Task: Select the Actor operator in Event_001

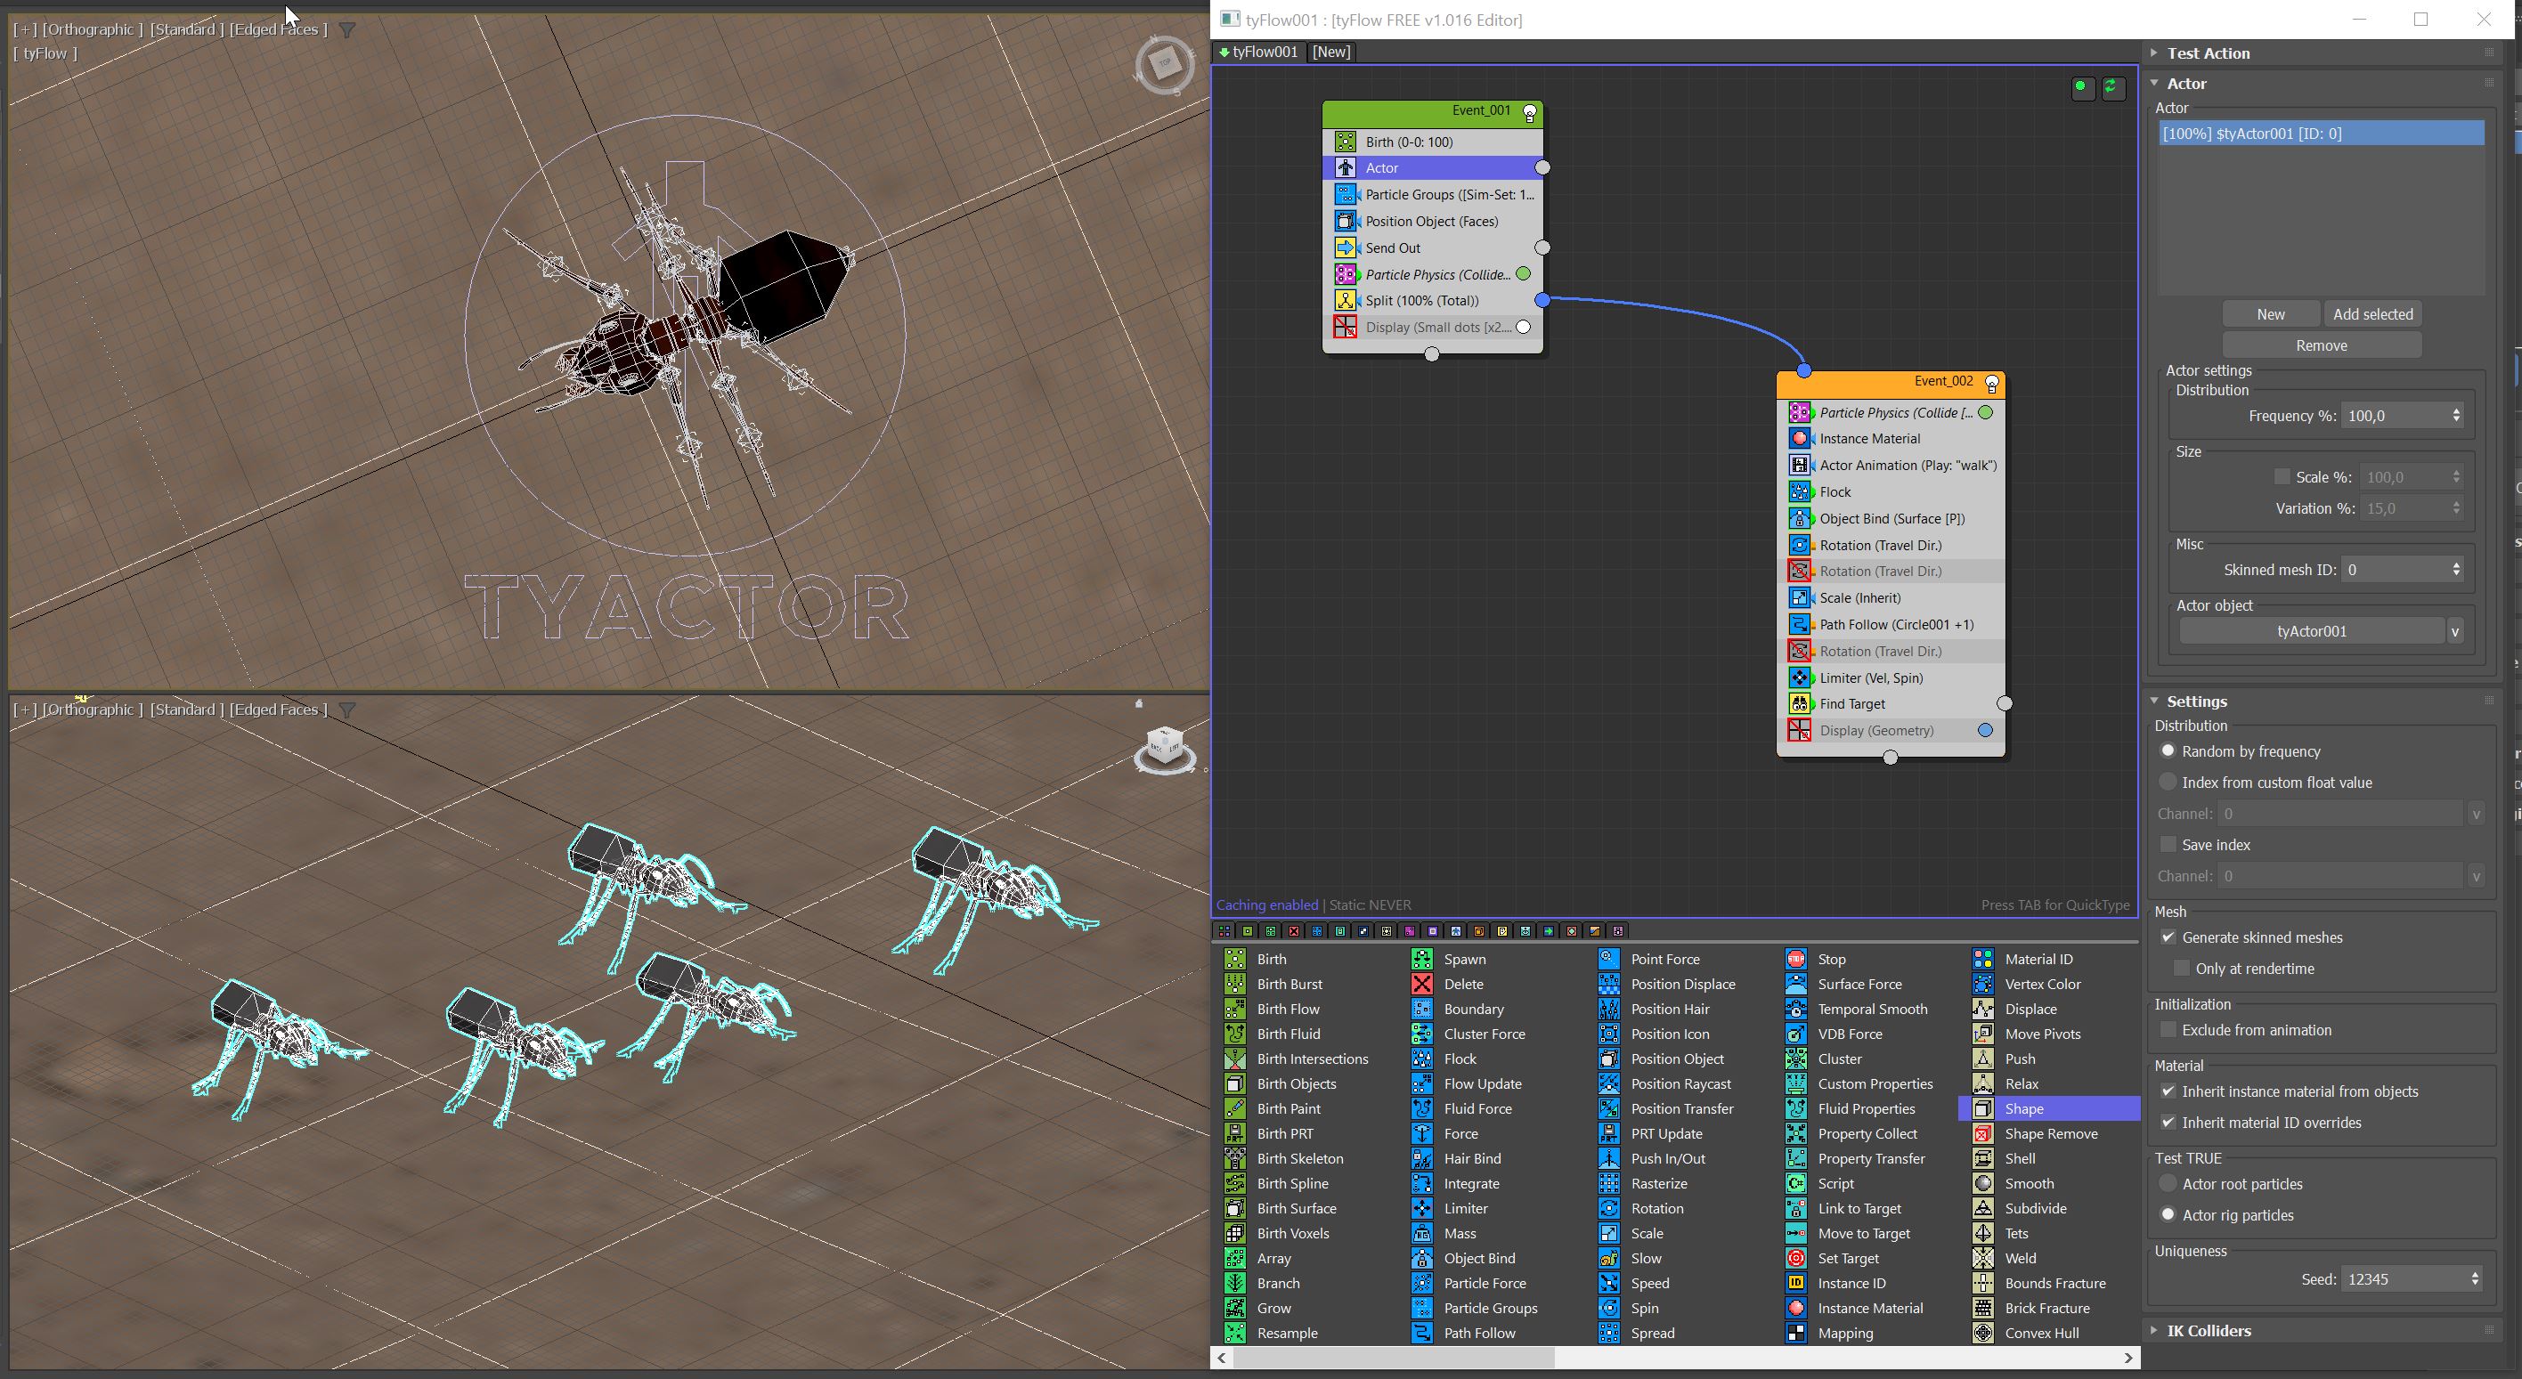Action: [1432, 168]
